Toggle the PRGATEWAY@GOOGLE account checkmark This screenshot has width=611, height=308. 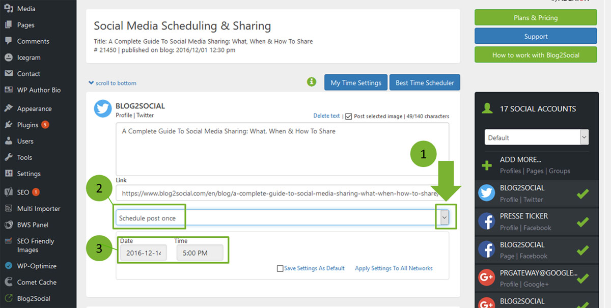tap(582, 278)
